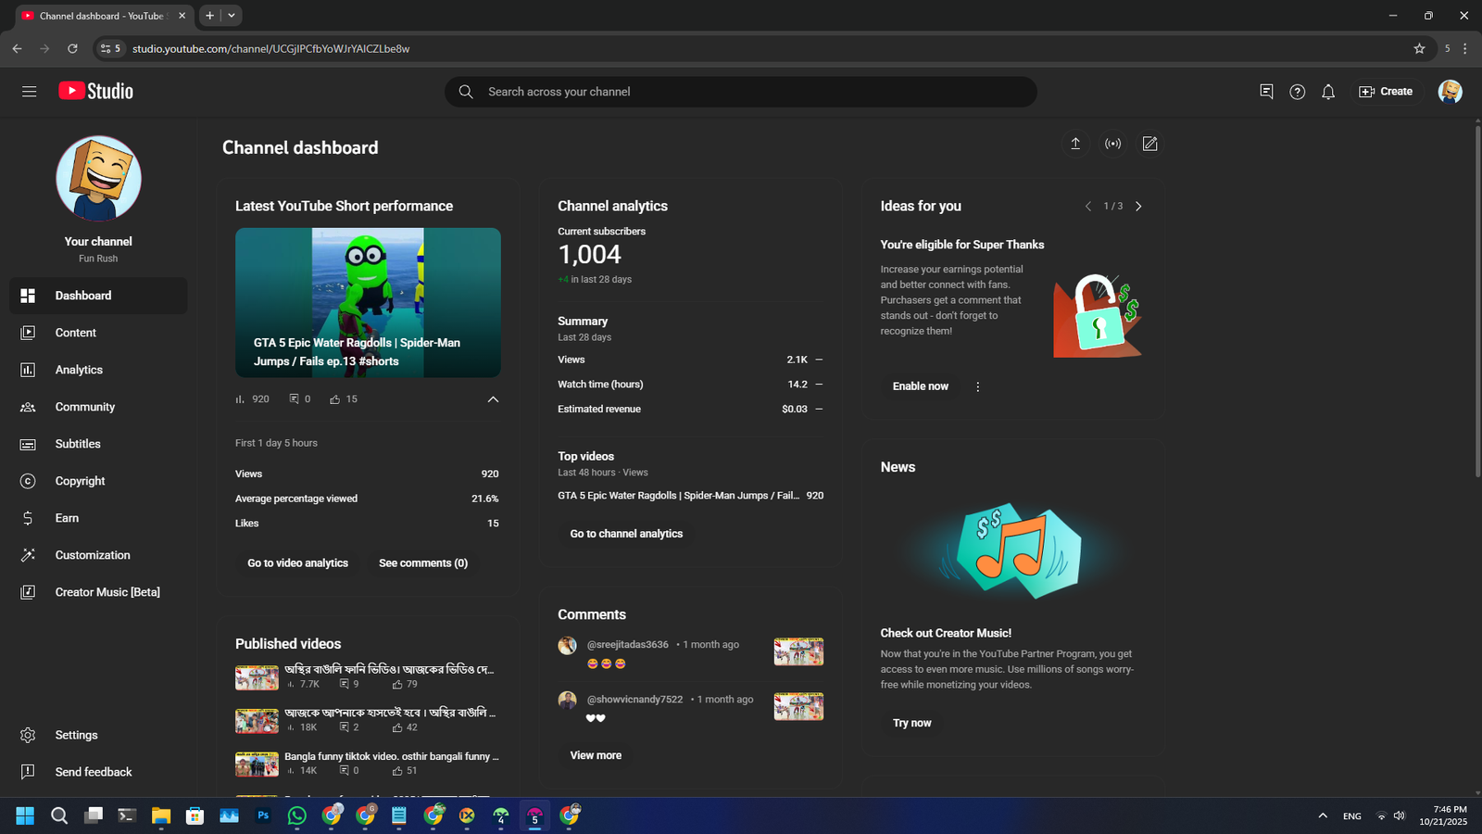Open the GTA 5 Short thumbnail

(368, 302)
